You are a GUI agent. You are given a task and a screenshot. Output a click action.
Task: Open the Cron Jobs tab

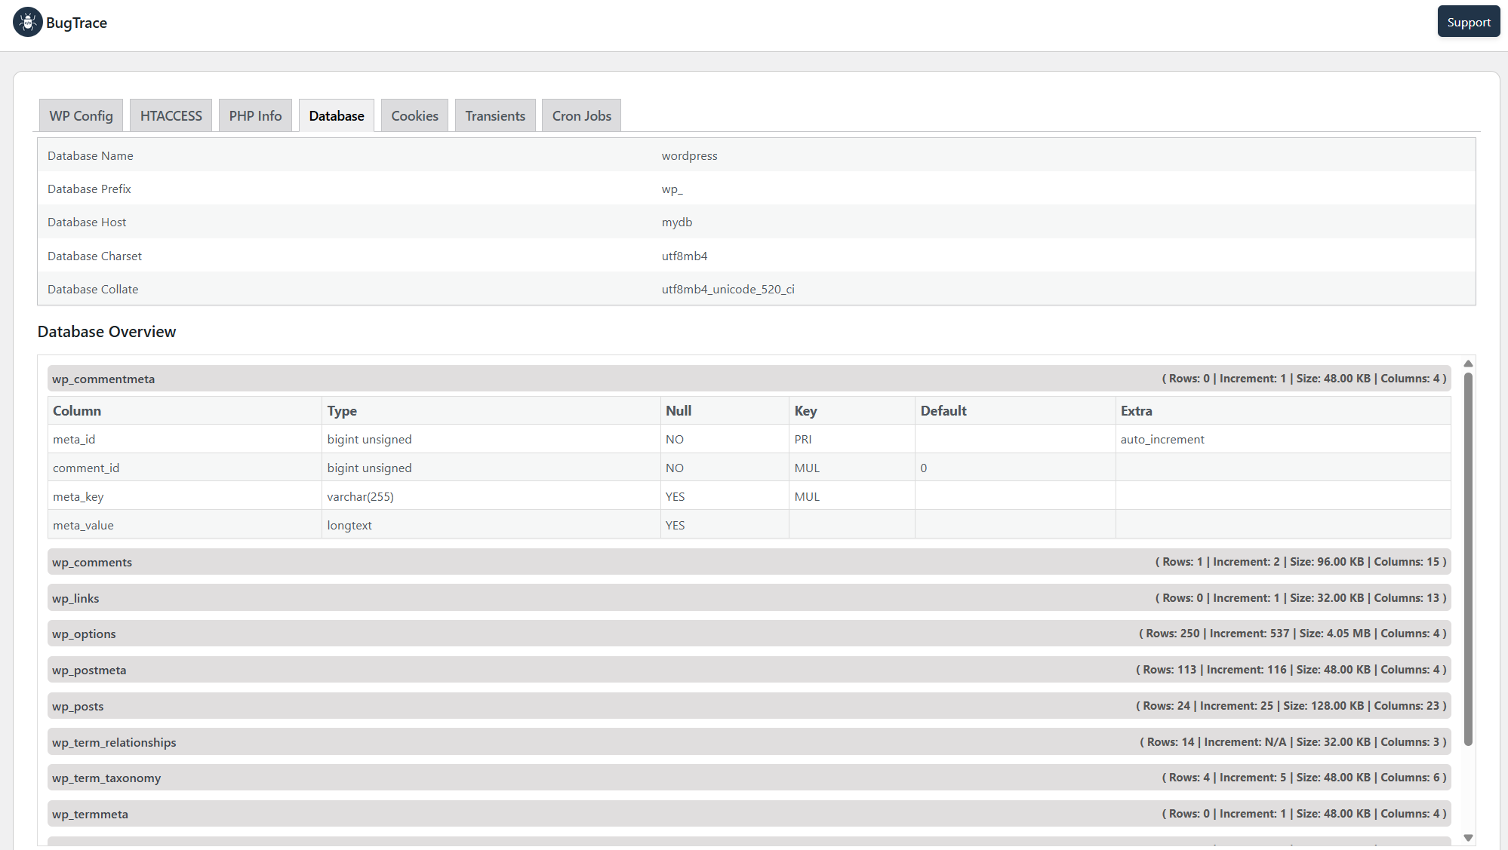tap(581, 115)
